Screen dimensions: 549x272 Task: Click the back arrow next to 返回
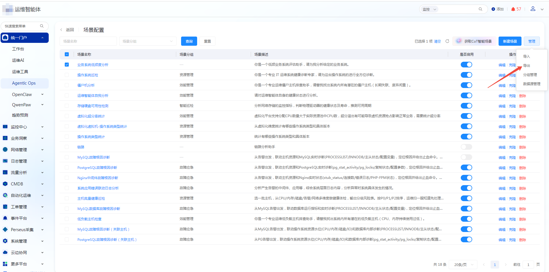[61, 30]
